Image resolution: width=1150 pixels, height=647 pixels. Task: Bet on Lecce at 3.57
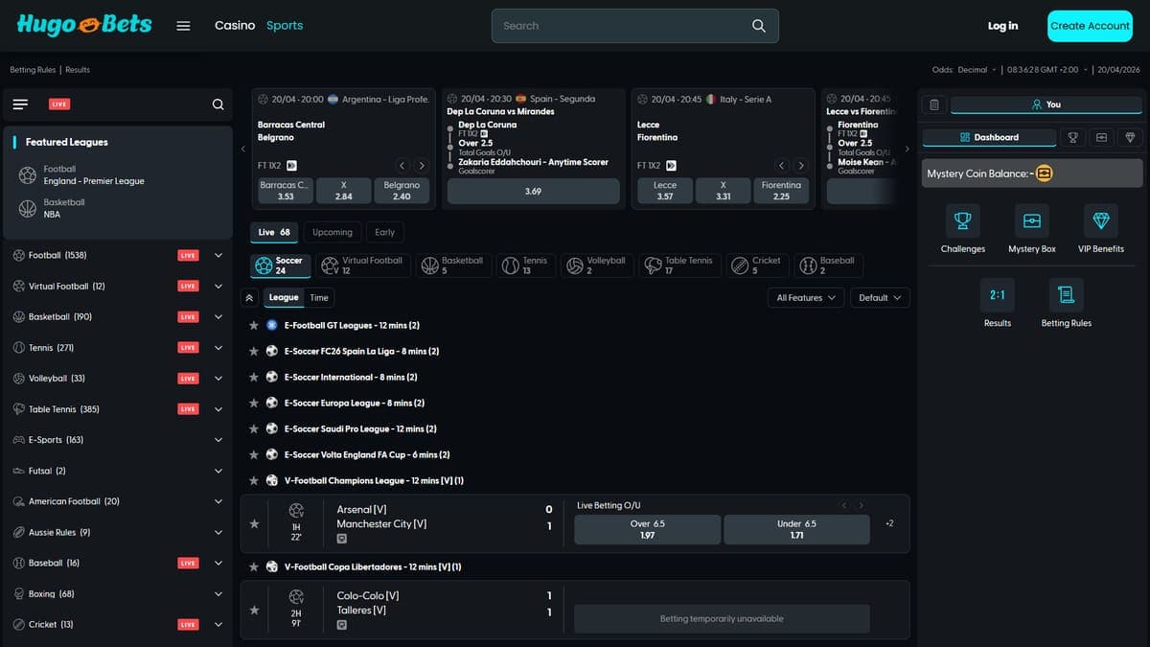[665, 191]
